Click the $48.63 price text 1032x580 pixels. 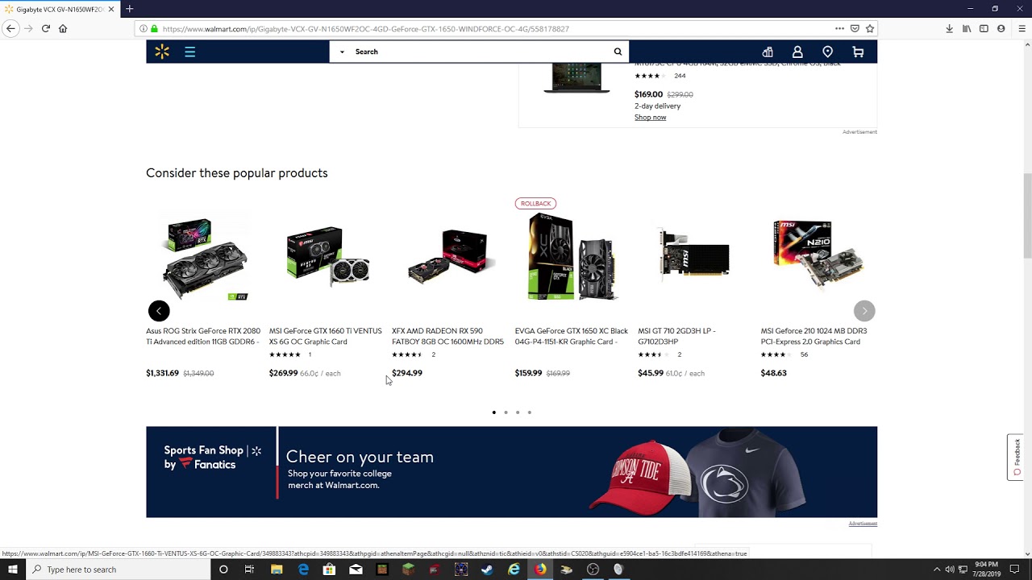point(774,373)
